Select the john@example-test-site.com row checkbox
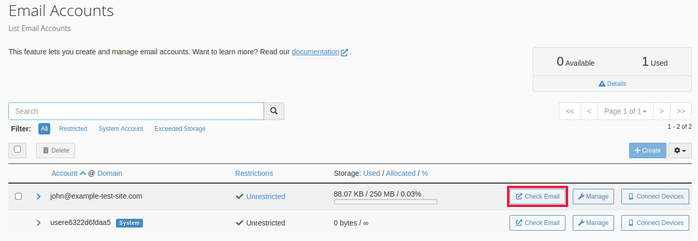The image size is (698, 241). [x=18, y=197]
